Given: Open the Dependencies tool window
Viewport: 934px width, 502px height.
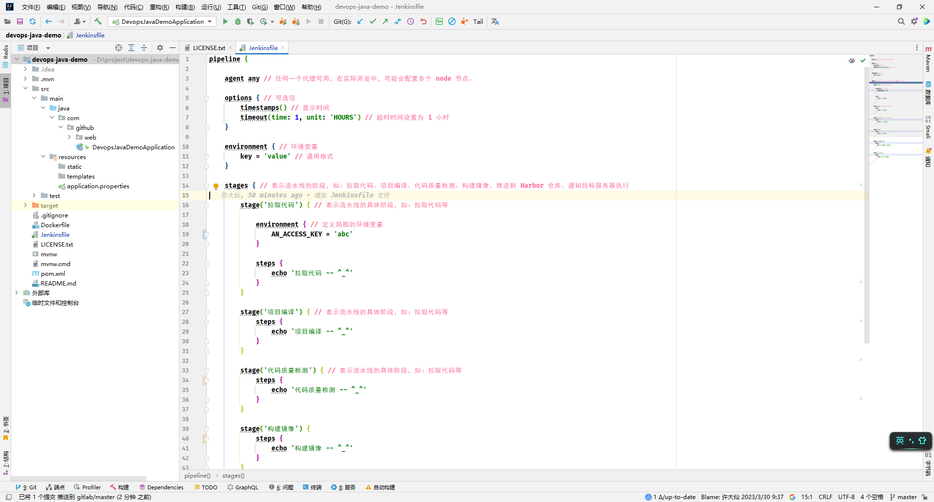Looking at the screenshot, I should (x=162, y=487).
